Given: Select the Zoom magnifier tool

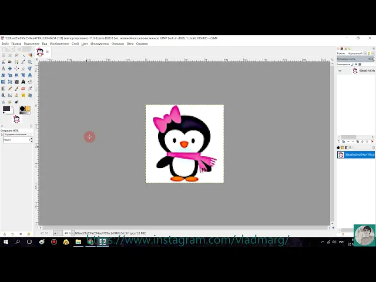Looking at the screenshot, I should tap(30, 62).
